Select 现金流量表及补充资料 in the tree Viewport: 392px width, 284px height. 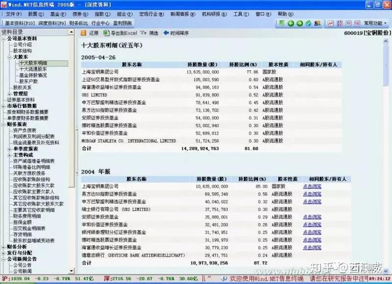click(36, 143)
